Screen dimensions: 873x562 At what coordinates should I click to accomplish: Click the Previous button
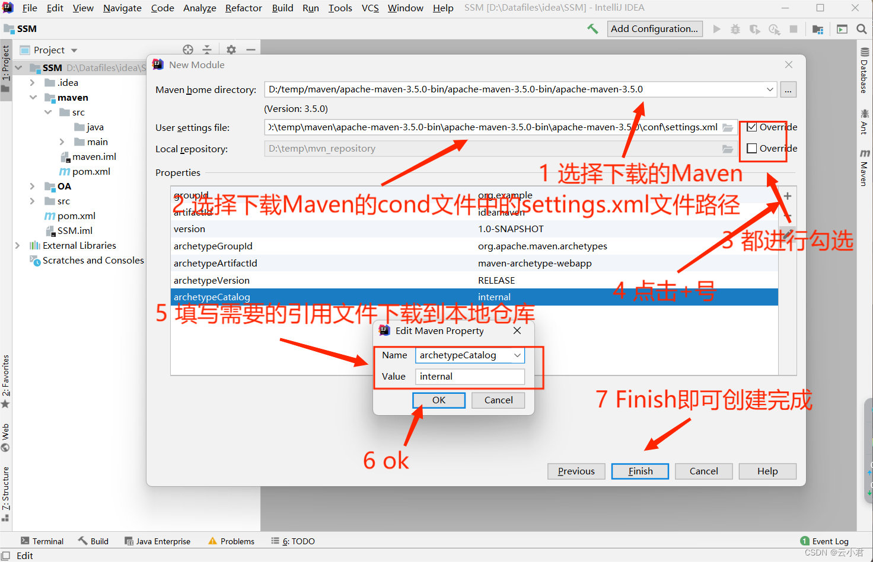click(x=576, y=471)
